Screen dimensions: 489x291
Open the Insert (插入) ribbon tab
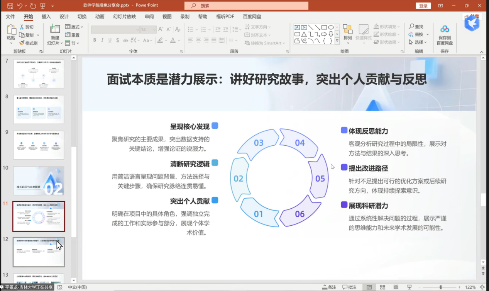46,17
